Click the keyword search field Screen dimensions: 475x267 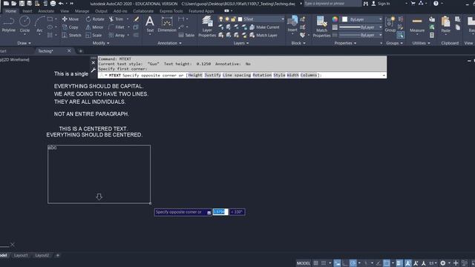click(x=332, y=3)
